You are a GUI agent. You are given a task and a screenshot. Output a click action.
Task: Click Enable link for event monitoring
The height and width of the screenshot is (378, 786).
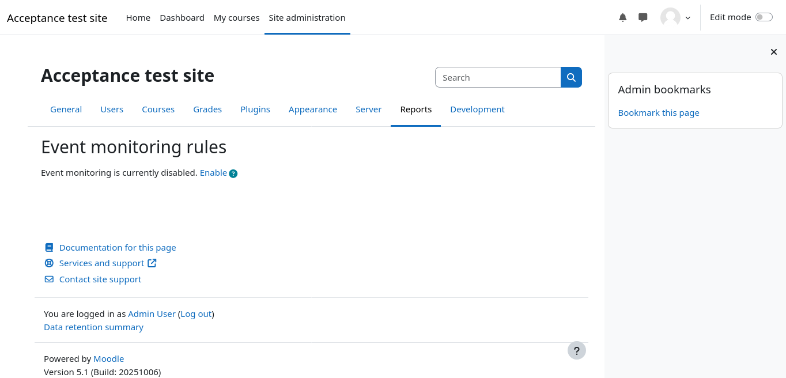213,173
